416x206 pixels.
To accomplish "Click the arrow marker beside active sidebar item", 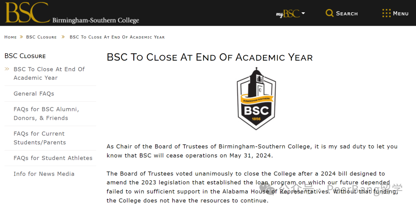I will coord(7,69).
